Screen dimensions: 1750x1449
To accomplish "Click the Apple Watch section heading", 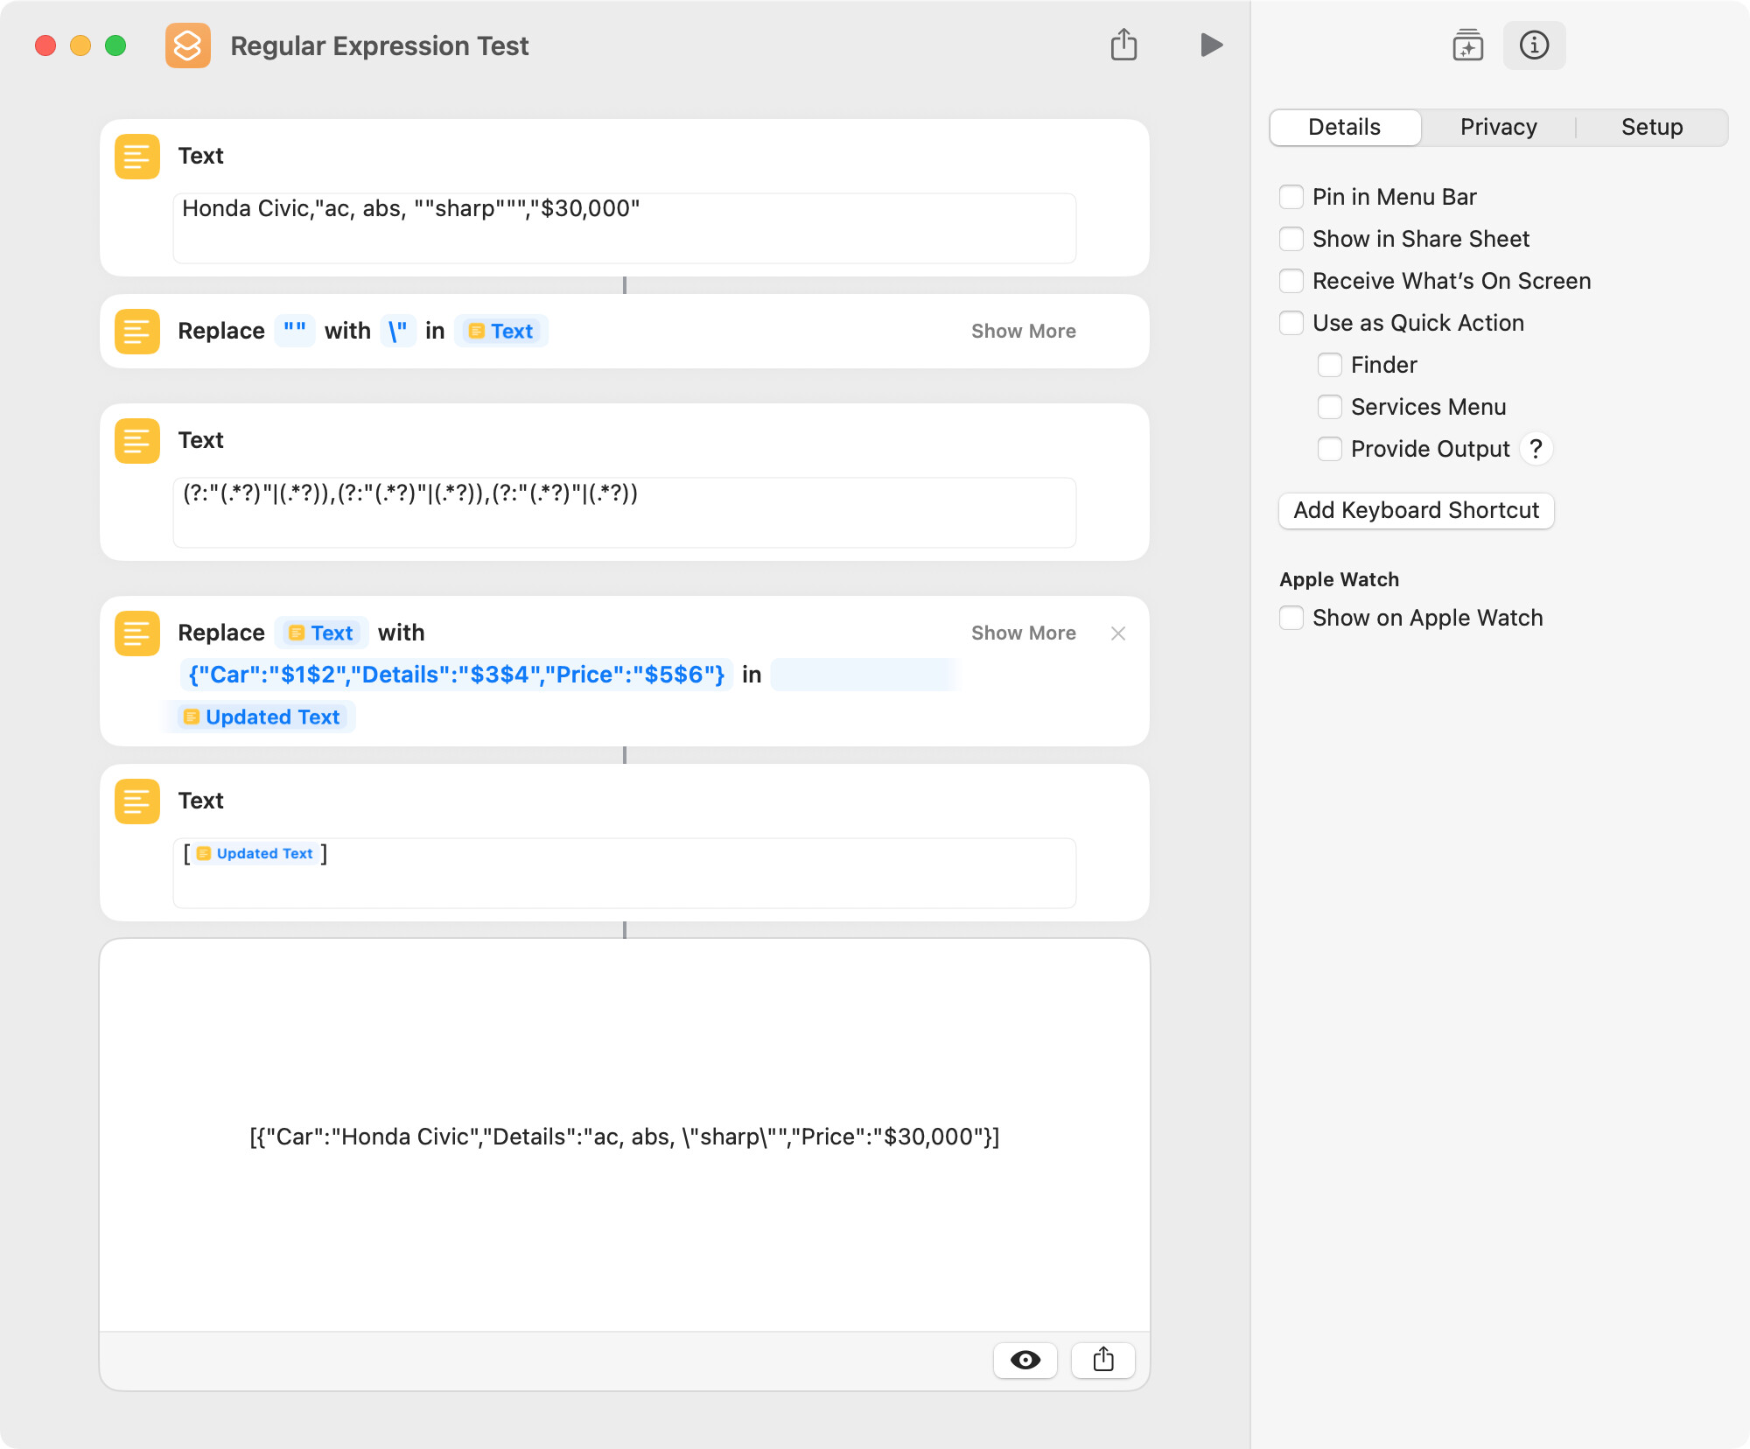I will coord(1339,579).
